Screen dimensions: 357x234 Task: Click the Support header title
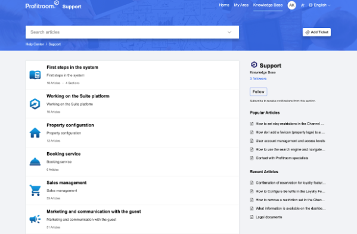coord(72,7)
